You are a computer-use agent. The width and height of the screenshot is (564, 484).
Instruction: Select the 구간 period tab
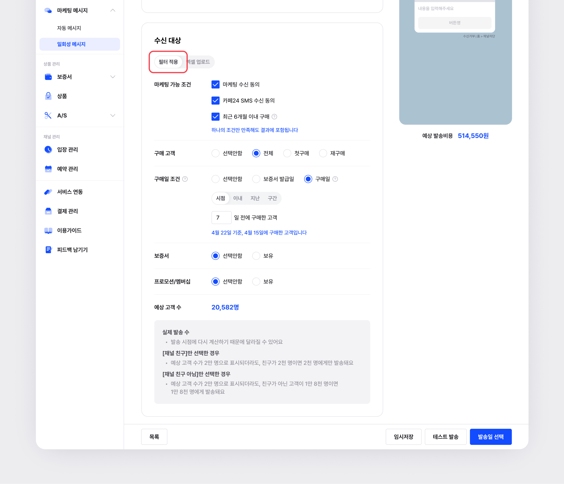pos(272,198)
